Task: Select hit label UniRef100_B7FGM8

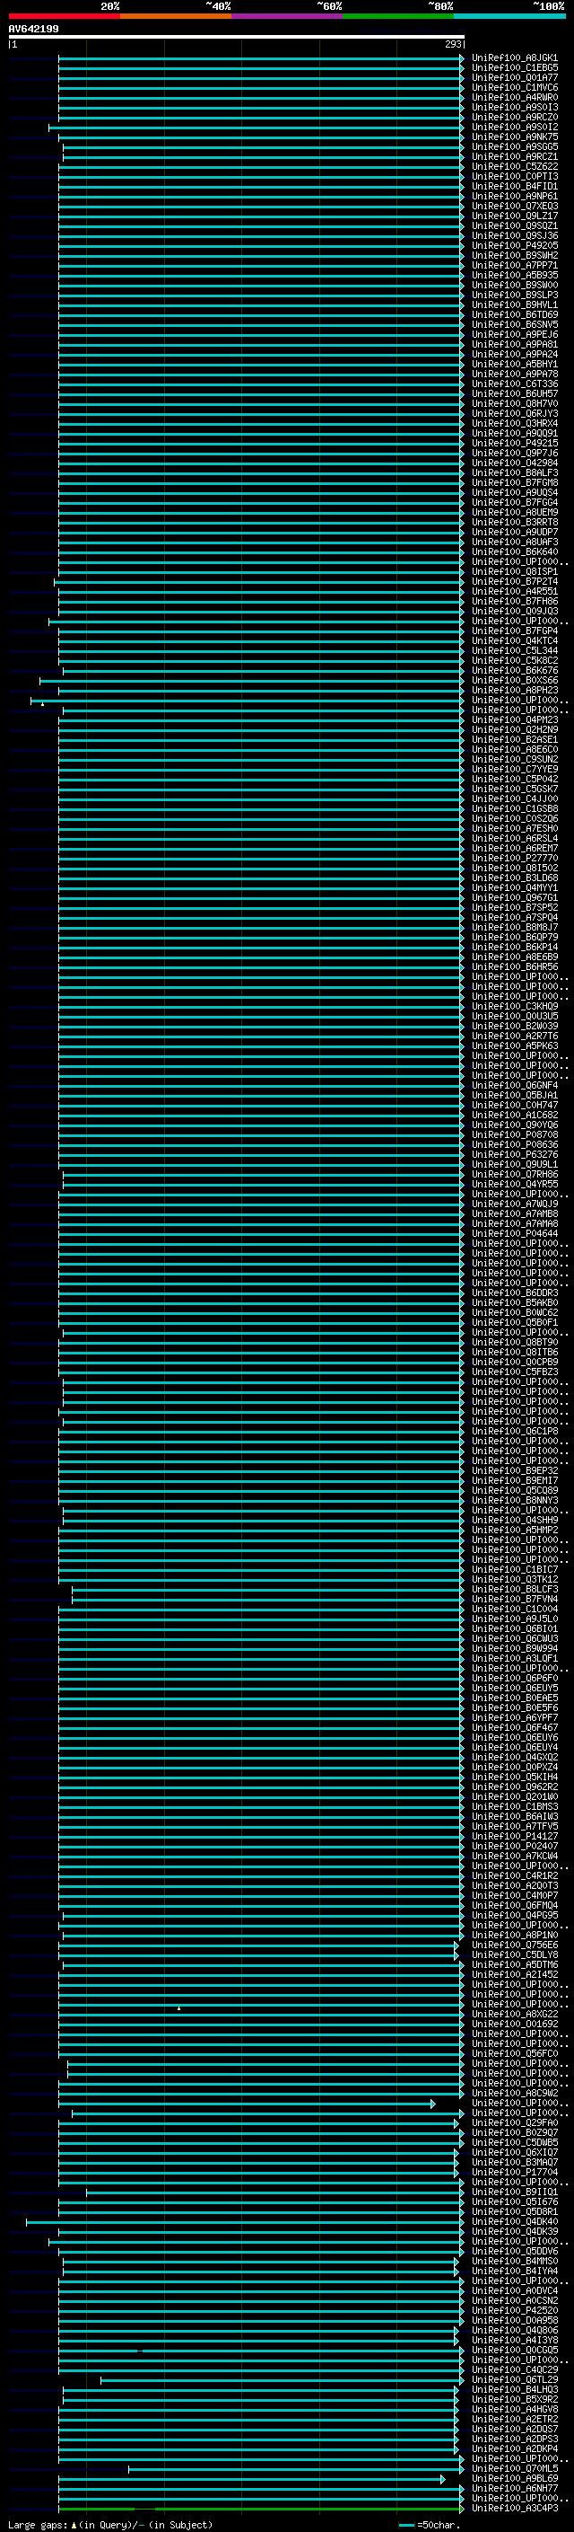Action: coord(515,482)
